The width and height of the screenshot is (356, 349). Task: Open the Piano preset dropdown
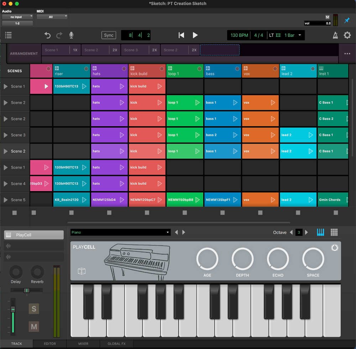point(120,232)
